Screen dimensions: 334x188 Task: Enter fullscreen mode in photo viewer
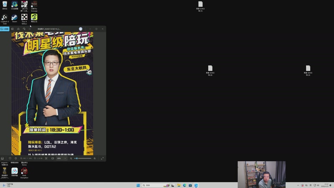pyautogui.click(x=102, y=158)
